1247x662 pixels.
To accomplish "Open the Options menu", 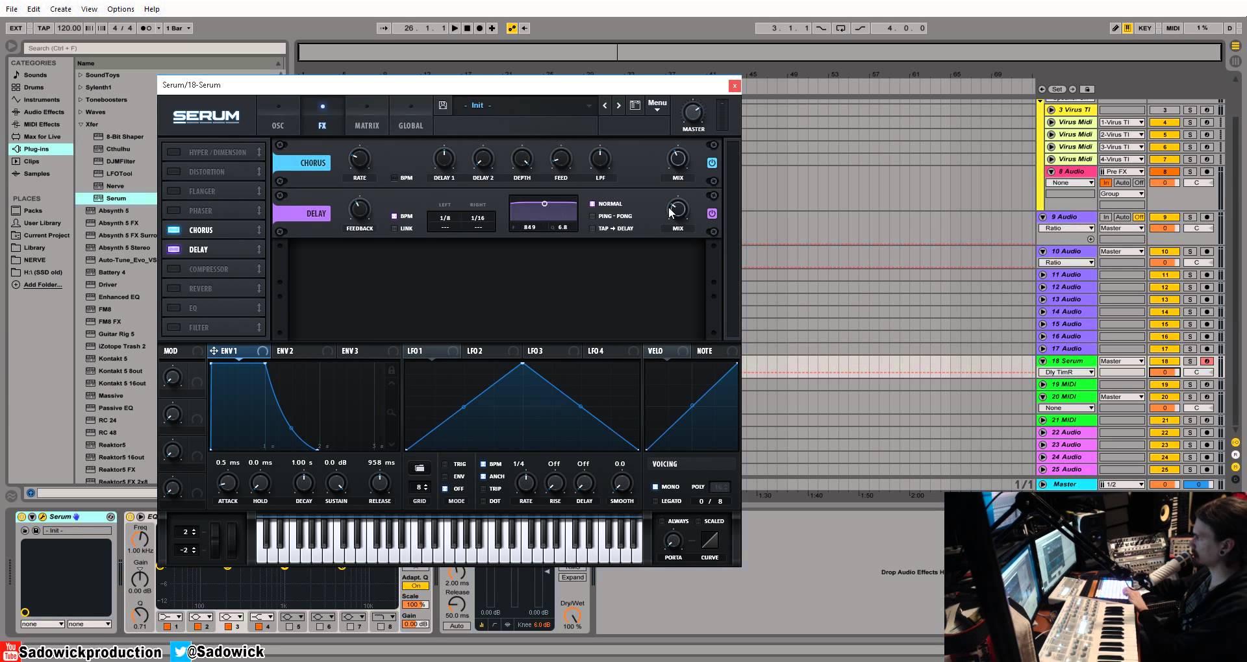I will 120,9.
